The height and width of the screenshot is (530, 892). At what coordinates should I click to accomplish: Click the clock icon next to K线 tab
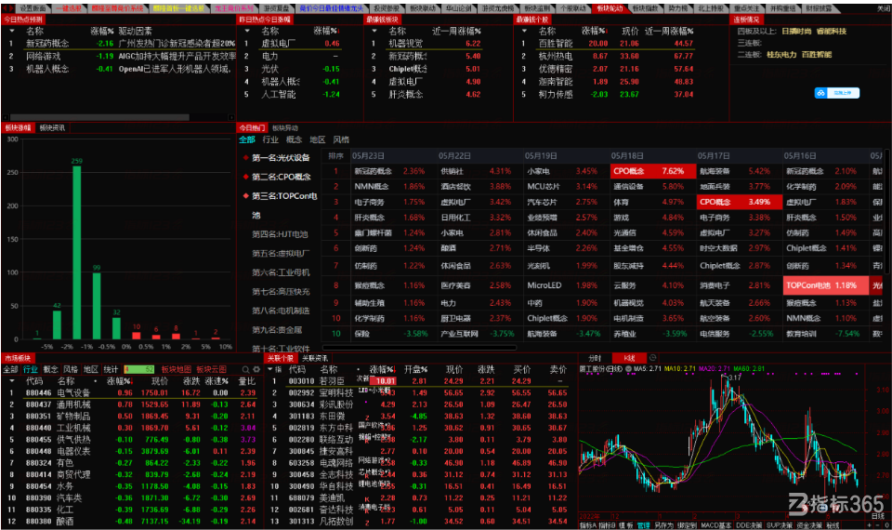pyautogui.click(x=652, y=358)
